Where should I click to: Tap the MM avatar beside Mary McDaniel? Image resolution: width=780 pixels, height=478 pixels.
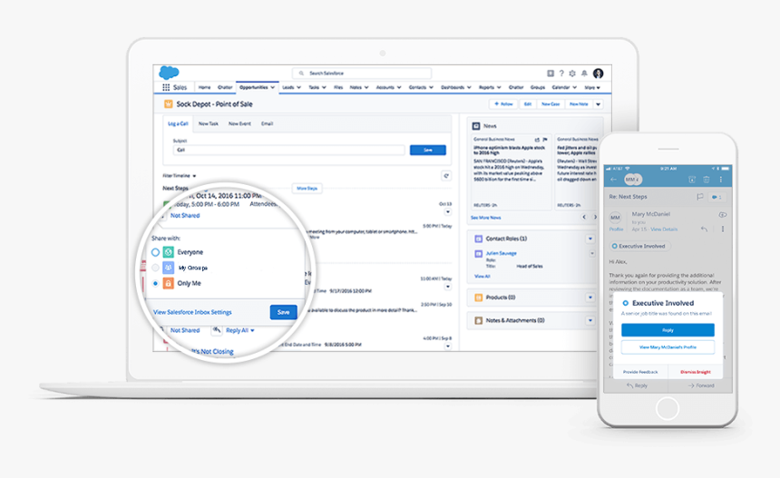click(x=616, y=218)
